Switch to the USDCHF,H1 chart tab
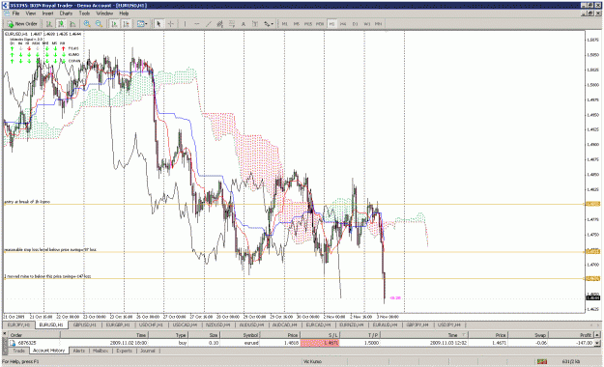 pos(151,325)
